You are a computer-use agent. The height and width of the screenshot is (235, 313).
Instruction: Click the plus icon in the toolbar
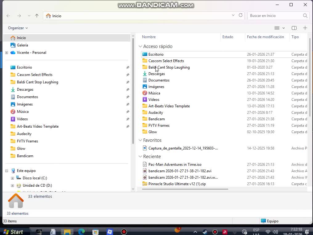coord(305,28)
